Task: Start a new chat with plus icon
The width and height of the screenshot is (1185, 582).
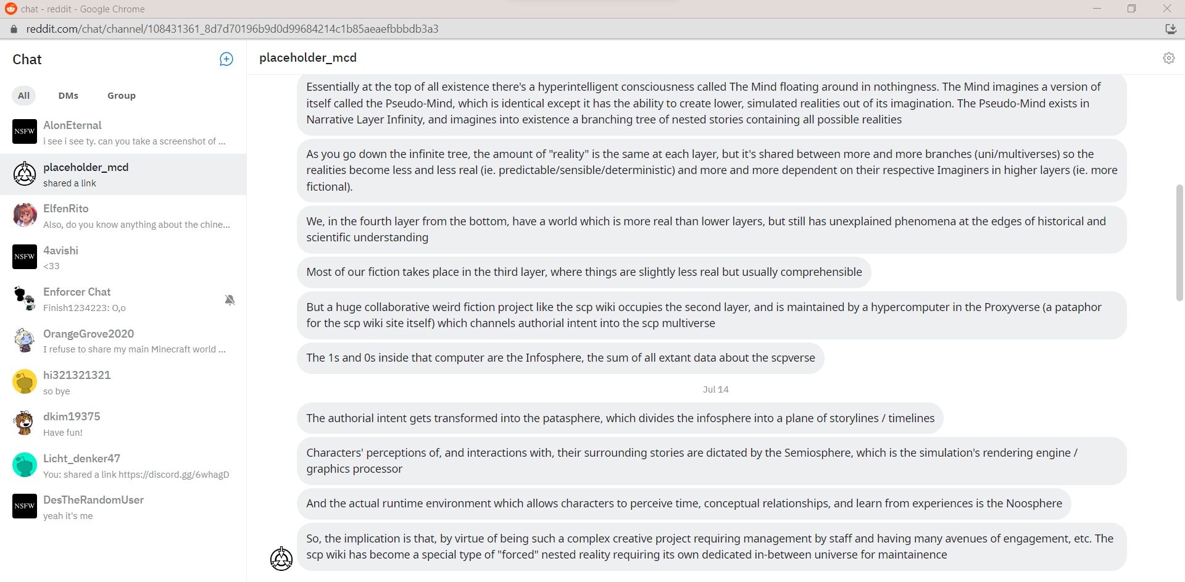Action: pyautogui.click(x=227, y=59)
